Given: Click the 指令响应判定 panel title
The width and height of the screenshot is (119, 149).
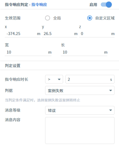Looking at the screenshot, I should (16, 4).
